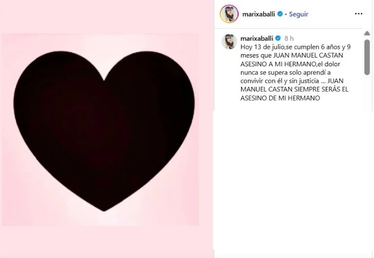Image resolution: width=374 pixels, height=258 pixels.
Task: Open the more options three-dot menu
Action: [358, 14]
